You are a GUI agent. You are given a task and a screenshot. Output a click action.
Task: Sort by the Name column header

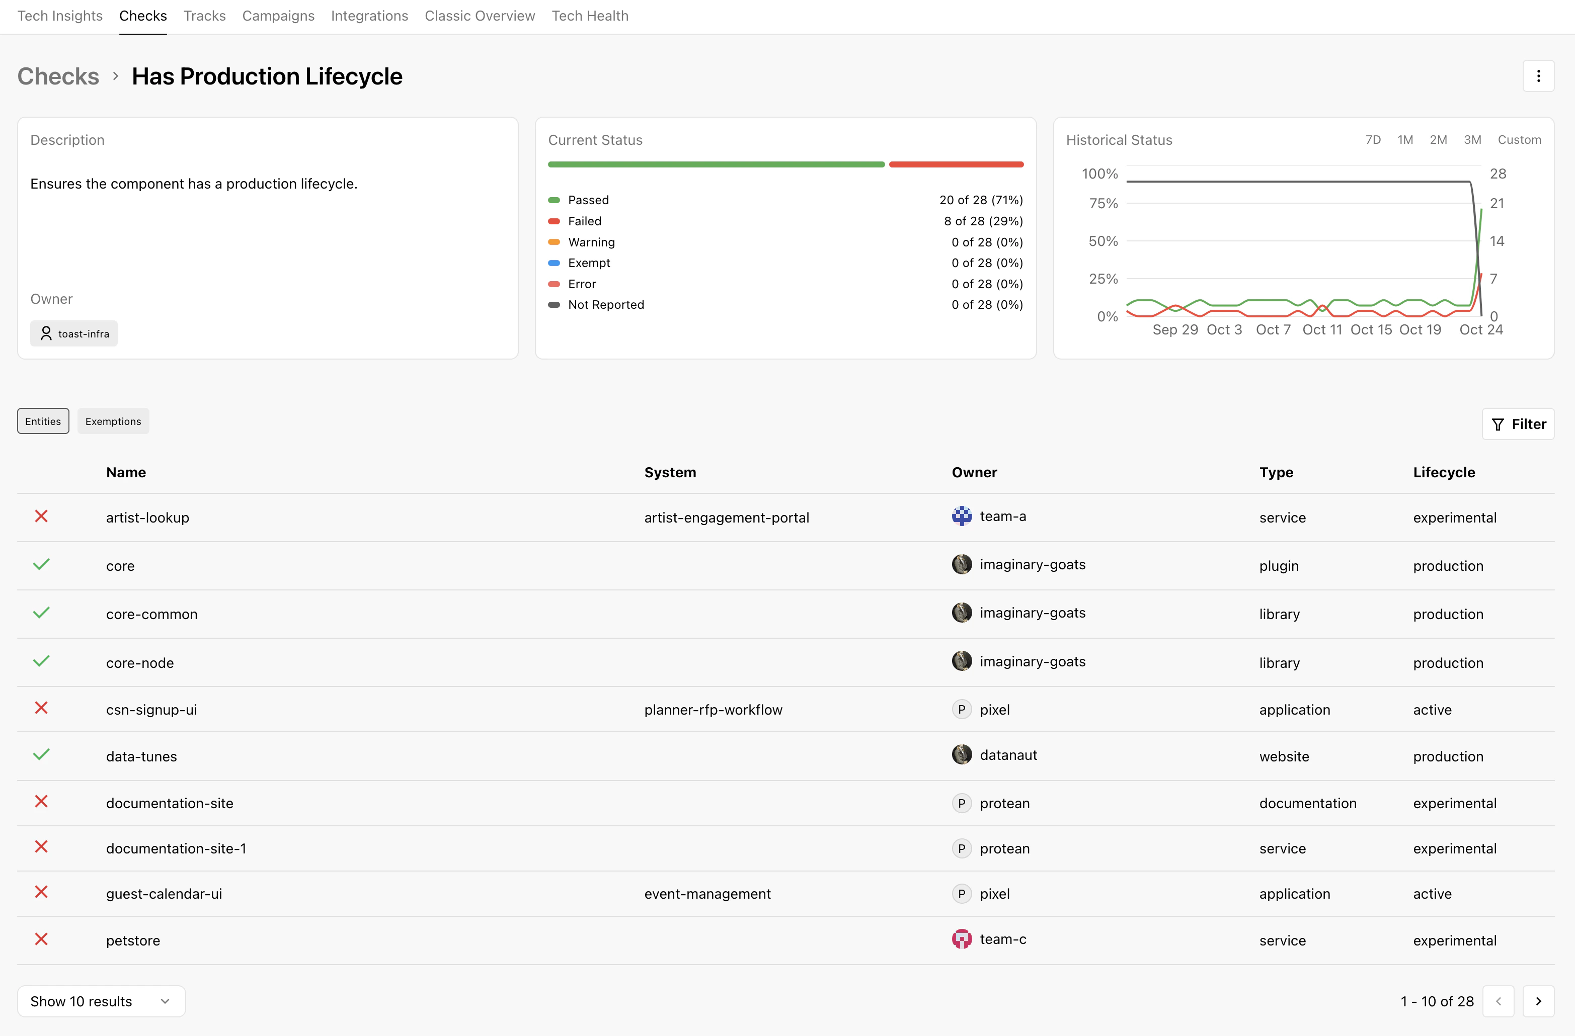point(126,472)
